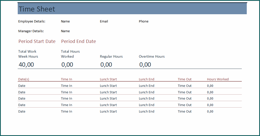The width and height of the screenshot is (260, 136).
Task: Click the employee Phone field
Action: point(144,21)
